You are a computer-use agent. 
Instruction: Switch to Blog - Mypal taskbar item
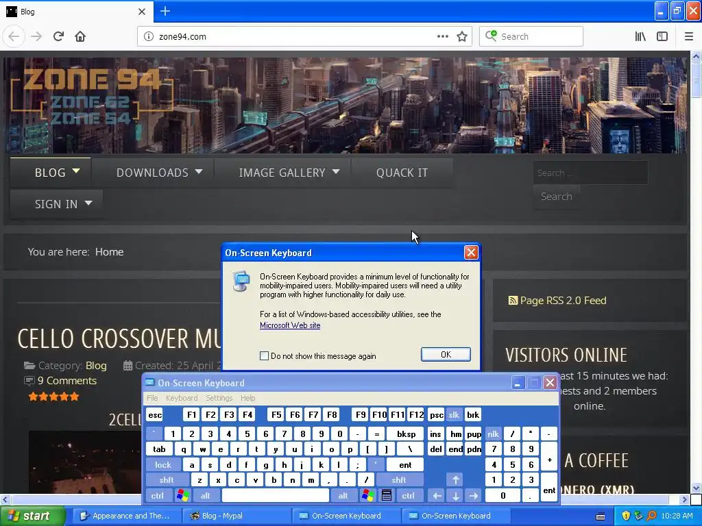tap(236, 516)
